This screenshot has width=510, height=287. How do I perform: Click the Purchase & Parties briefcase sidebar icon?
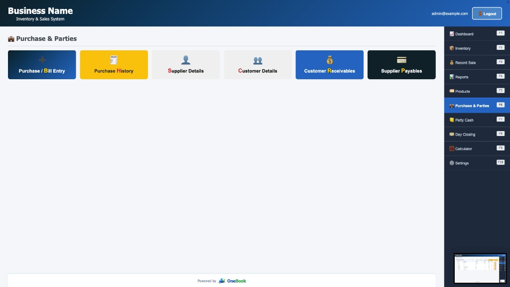[451, 106]
